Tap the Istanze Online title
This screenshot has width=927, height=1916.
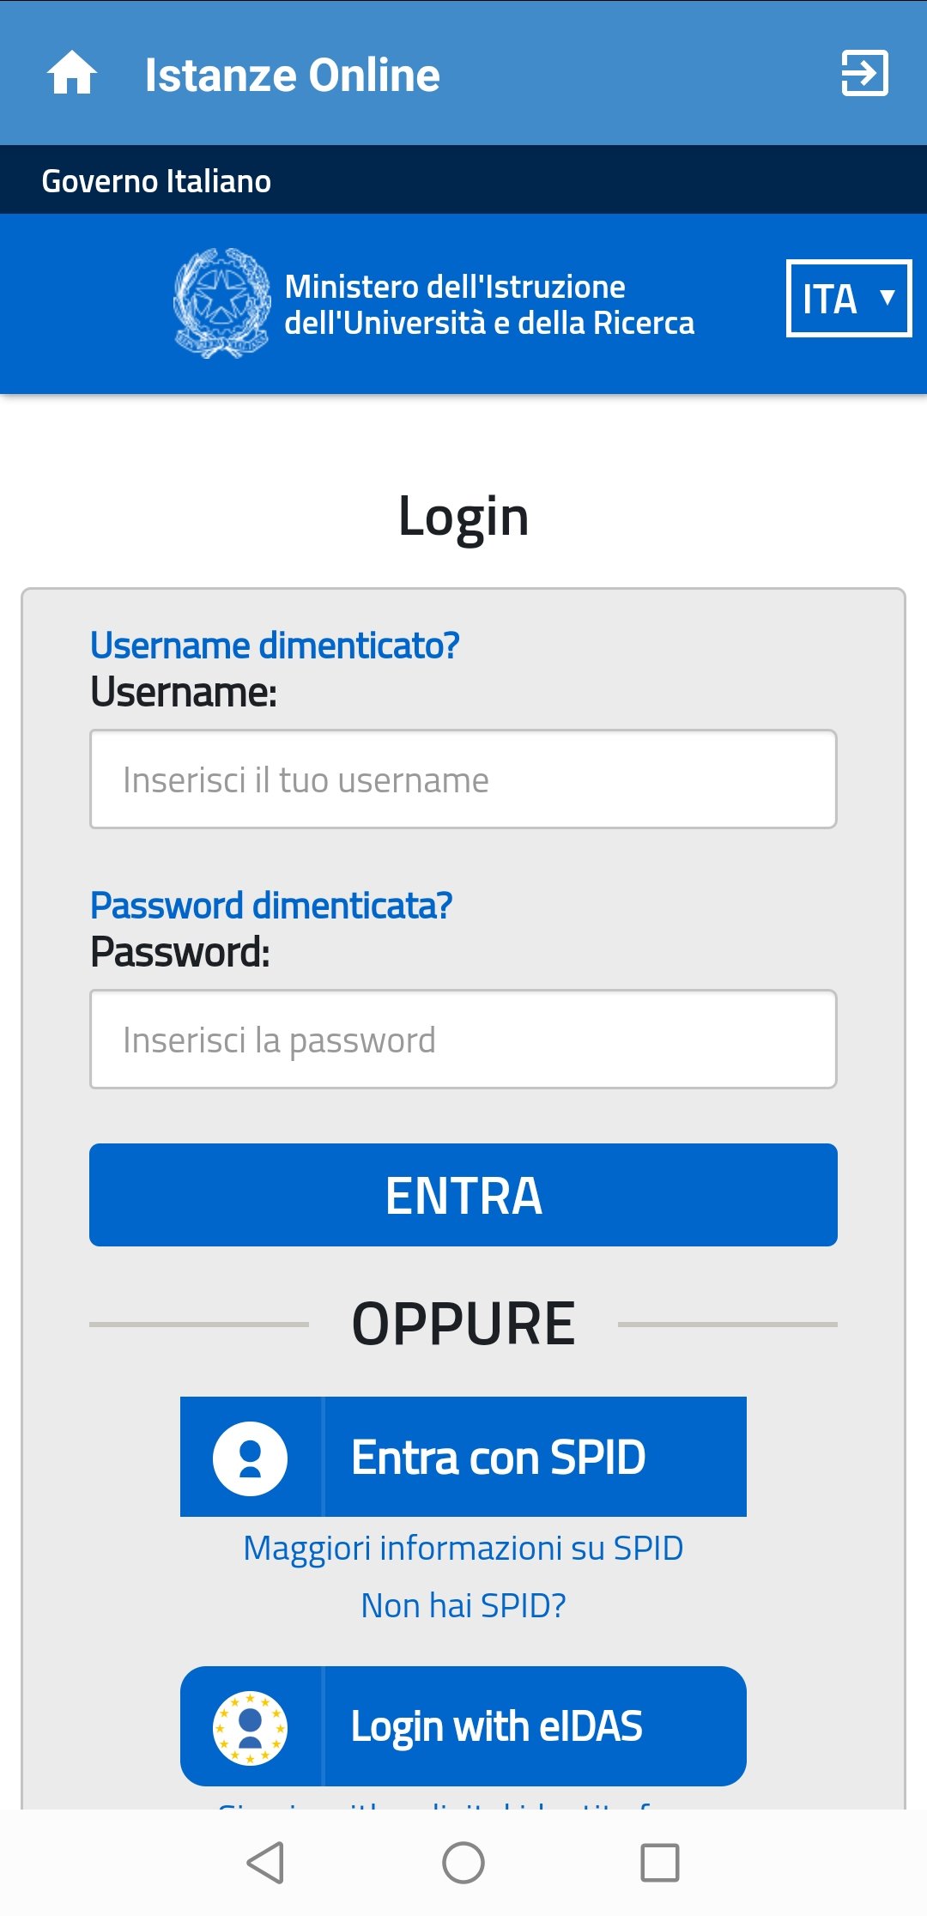tap(292, 76)
